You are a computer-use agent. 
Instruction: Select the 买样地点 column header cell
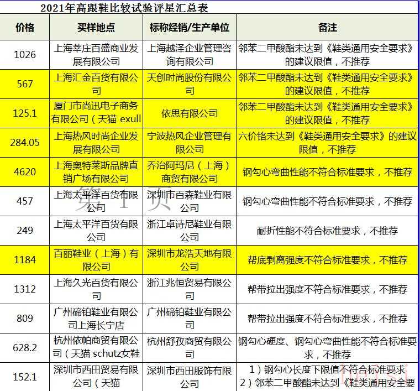(96, 27)
